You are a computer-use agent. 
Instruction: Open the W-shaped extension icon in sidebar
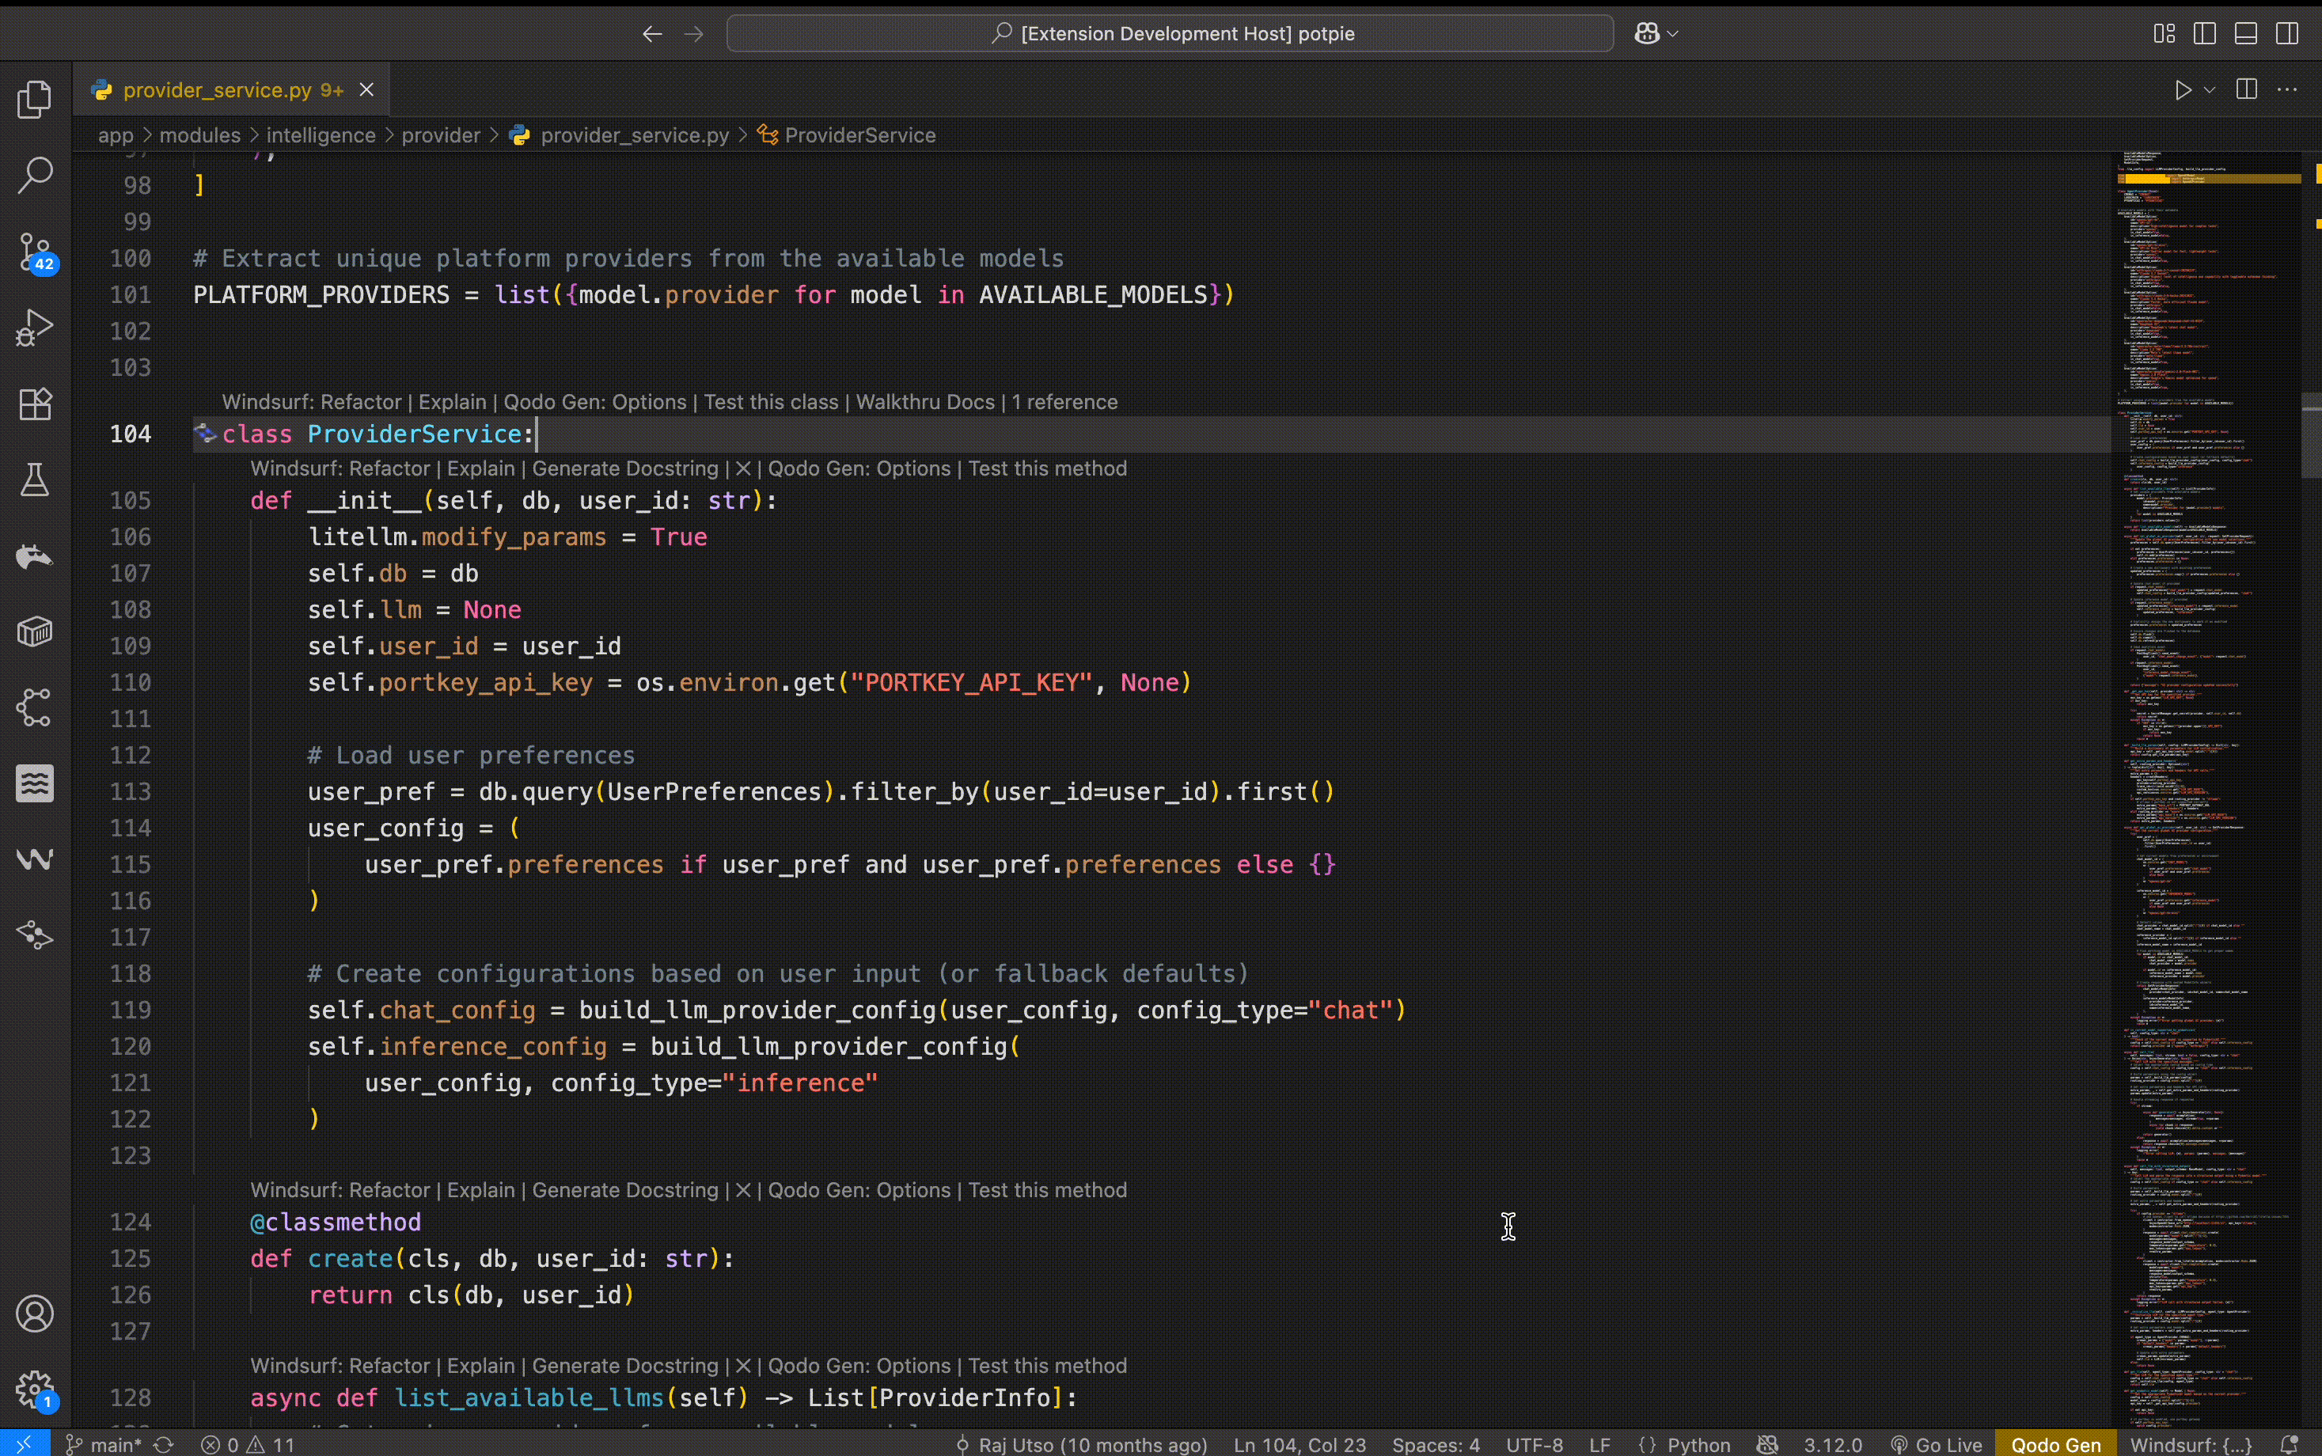[x=35, y=859]
